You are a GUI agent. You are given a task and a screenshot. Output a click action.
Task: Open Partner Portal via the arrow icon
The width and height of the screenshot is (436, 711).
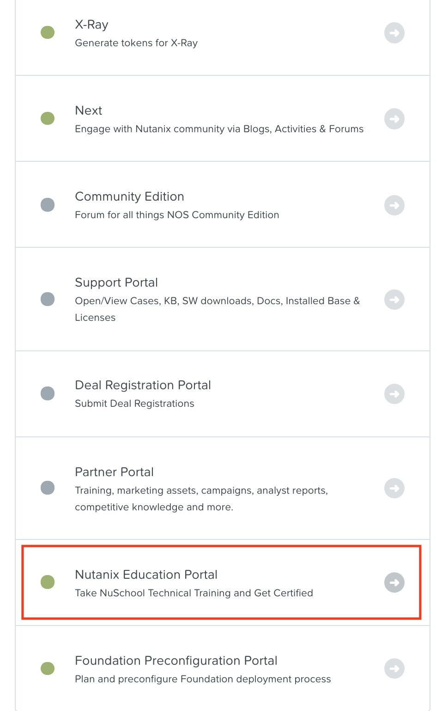click(x=394, y=488)
